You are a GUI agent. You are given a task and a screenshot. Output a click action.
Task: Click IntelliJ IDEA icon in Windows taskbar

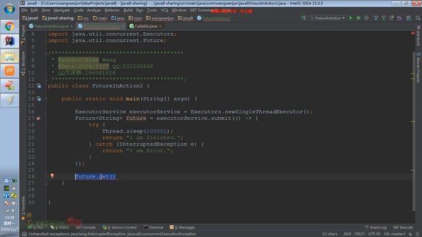pos(10,41)
